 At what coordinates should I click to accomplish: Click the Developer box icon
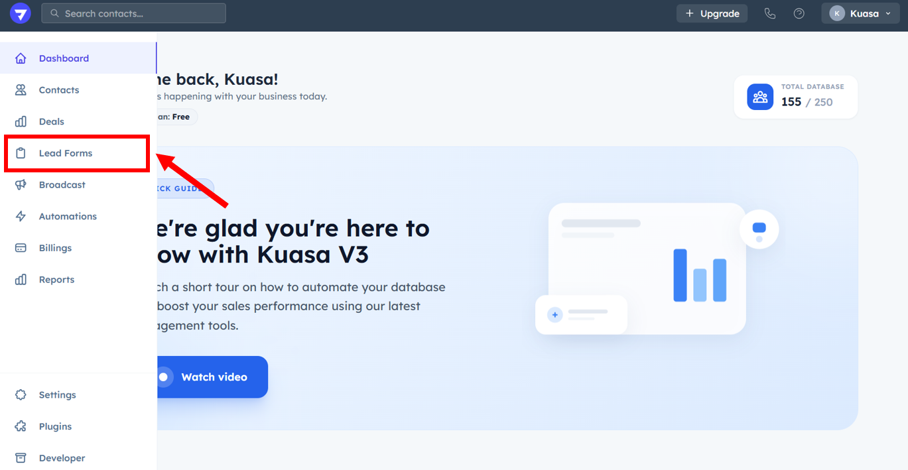click(21, 458)
